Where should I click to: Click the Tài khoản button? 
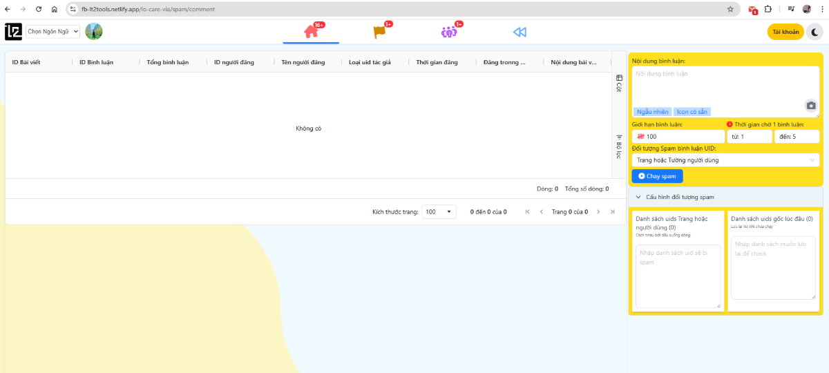point(785,32)
